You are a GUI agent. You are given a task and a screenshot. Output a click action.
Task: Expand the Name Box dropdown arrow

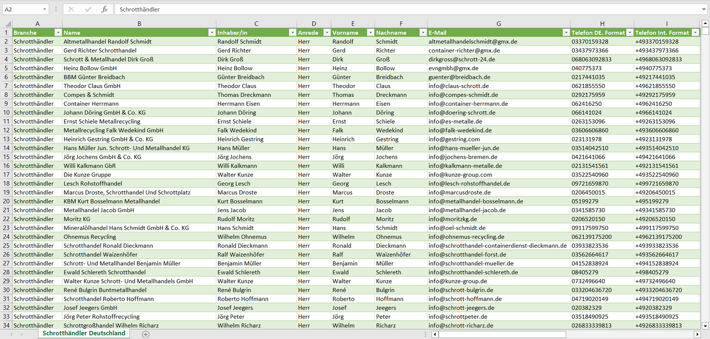click(x=44, y=9)
